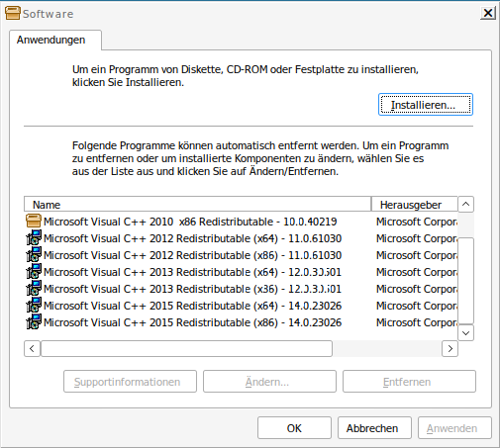Click icon of Visual C++ 2015 (x64) entry
This screenshot has width=500, height=448.
pyautogui.click(x=34, y=306)
